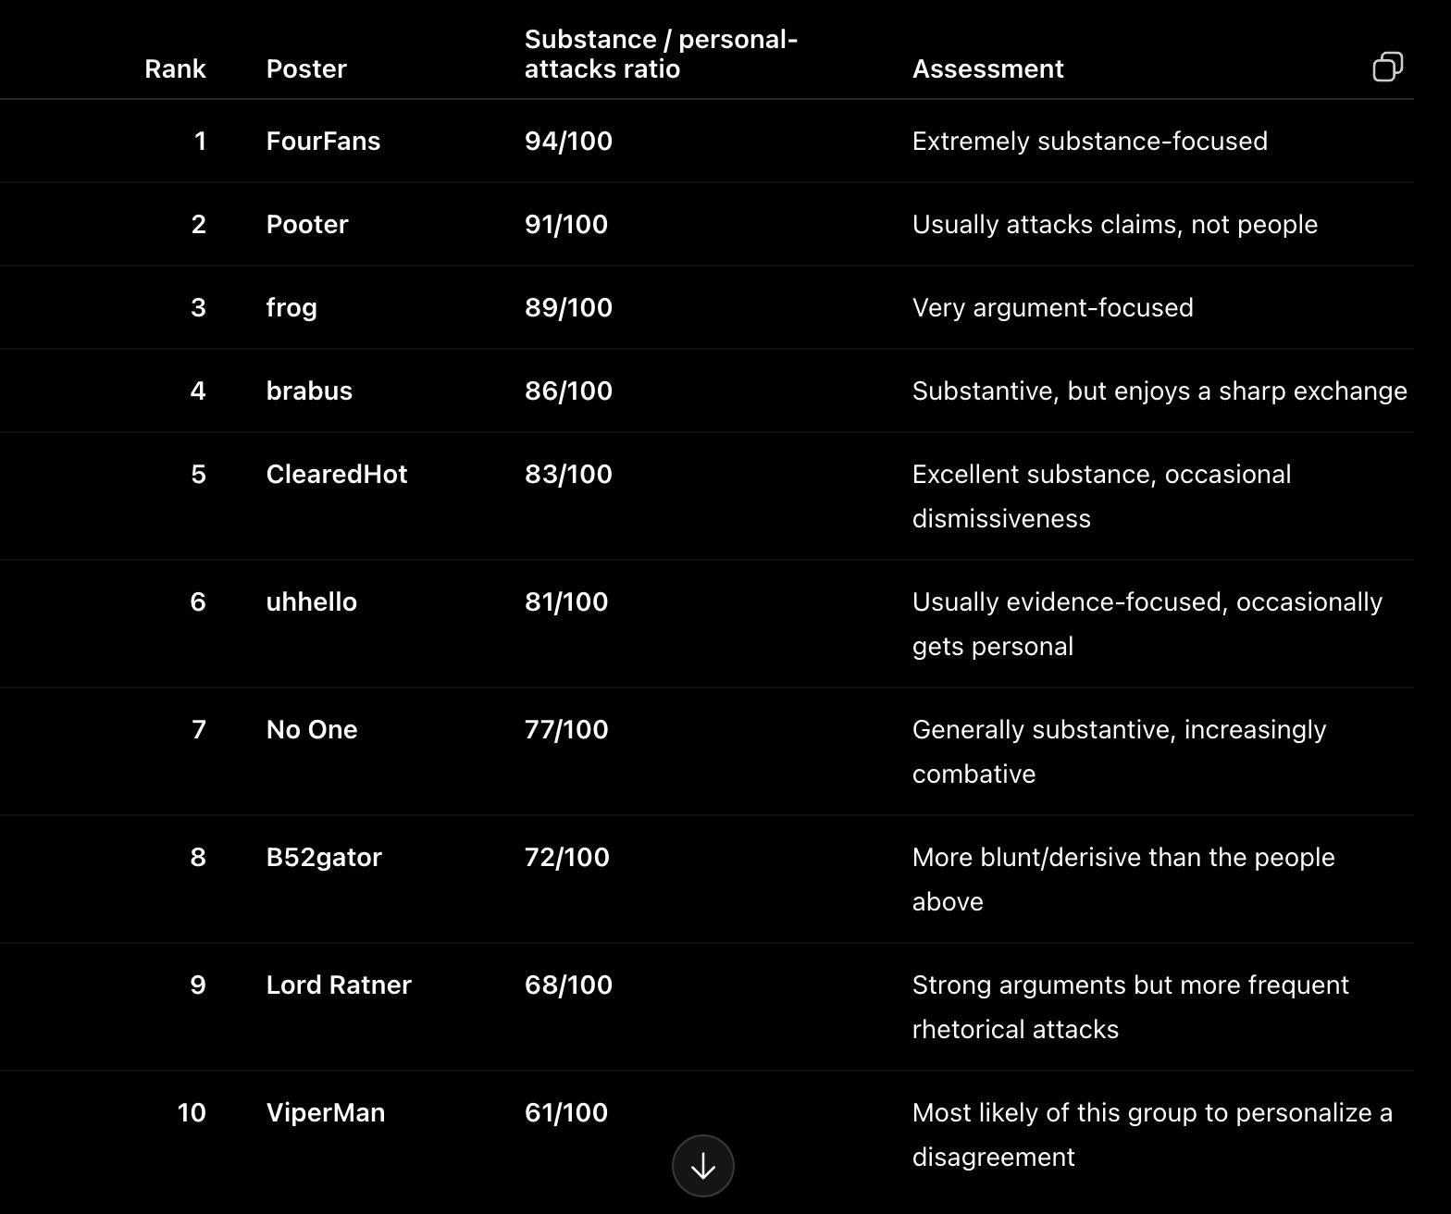Image resolution: width=1451 pixels, height=1214 pixels.
Task: Select the ViperMan poster name
Action: point(326,1113)
